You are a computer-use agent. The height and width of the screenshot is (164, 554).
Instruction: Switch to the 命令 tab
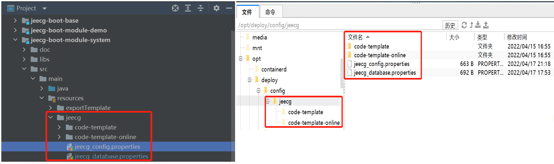pyautogui.click(x=270, y=12)
